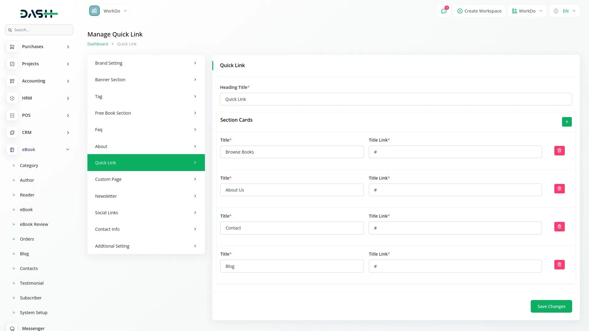Go to the Dashboard breadcrumb link
Screen dimensions: 589x331
click(98, 44)
